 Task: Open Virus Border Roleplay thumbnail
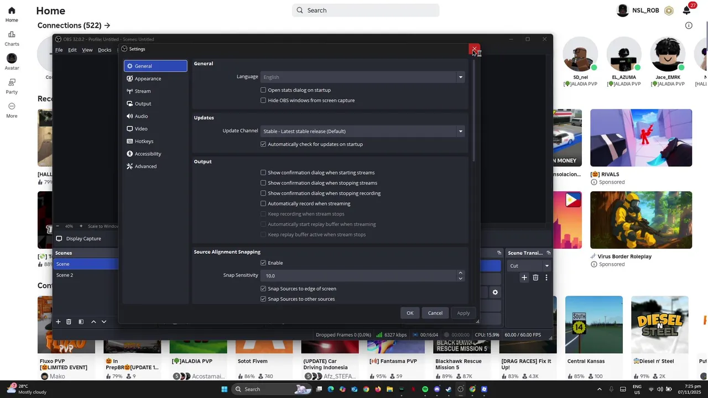(x=641, y=220)
